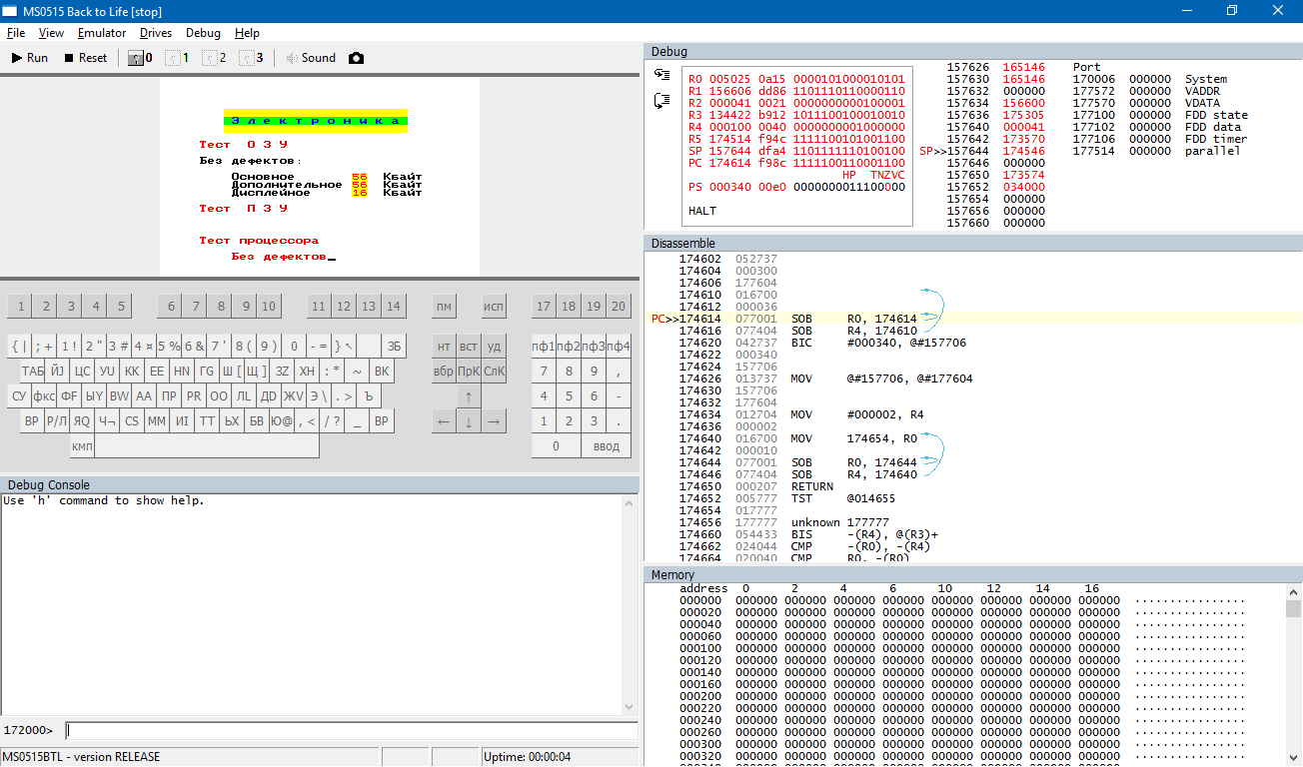This screenshot has height=767, width=1303.
Task: Click the debug console command input field
Action: [352, 730]
